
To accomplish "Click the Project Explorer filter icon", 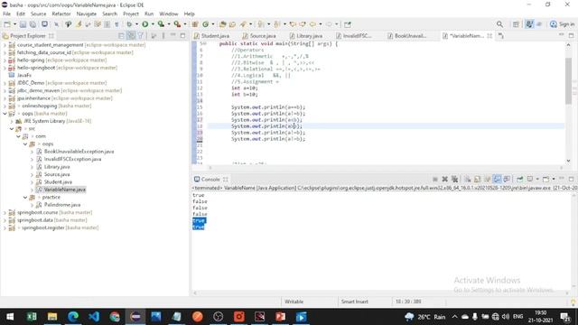I will pos(141,36).
